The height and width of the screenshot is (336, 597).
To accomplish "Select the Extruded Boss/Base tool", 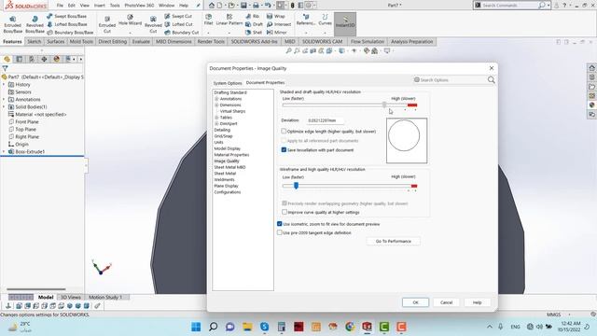I will tap(12, 24).
